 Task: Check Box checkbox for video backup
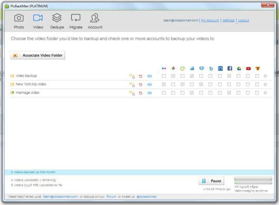tap(210, 76)
